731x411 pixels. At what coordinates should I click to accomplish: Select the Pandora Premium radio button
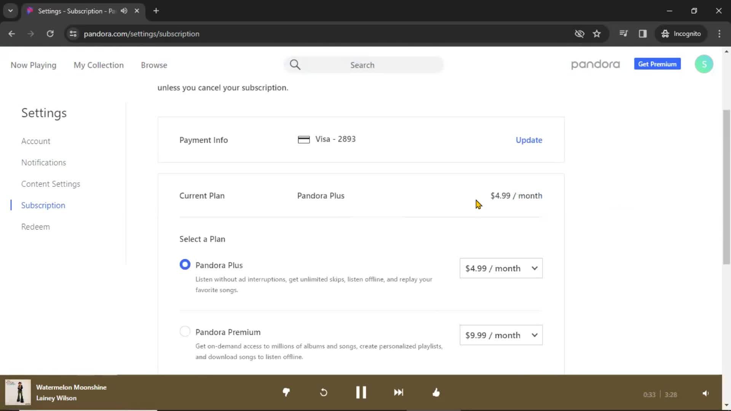pos(185,331)
